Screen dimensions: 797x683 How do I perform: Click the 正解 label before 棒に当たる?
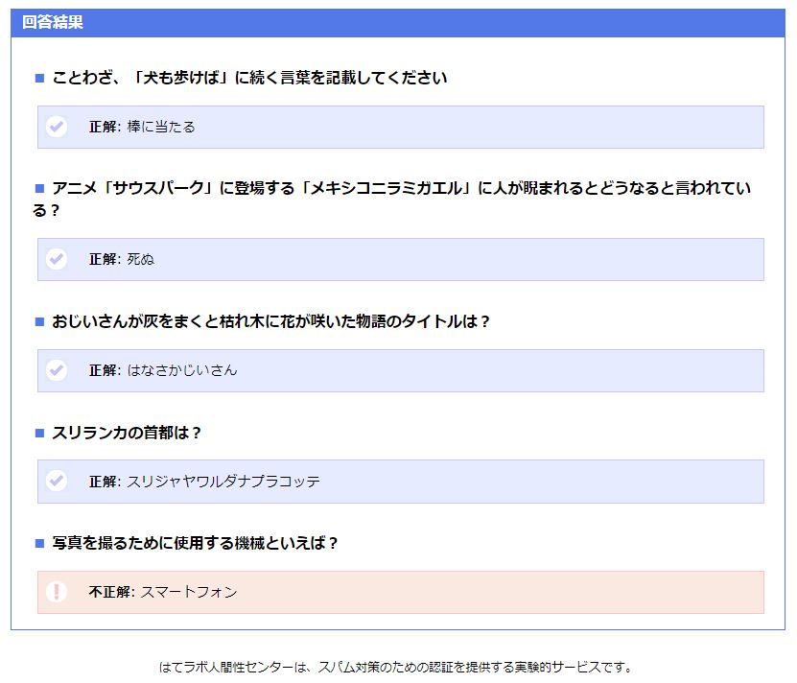(104, 127)
